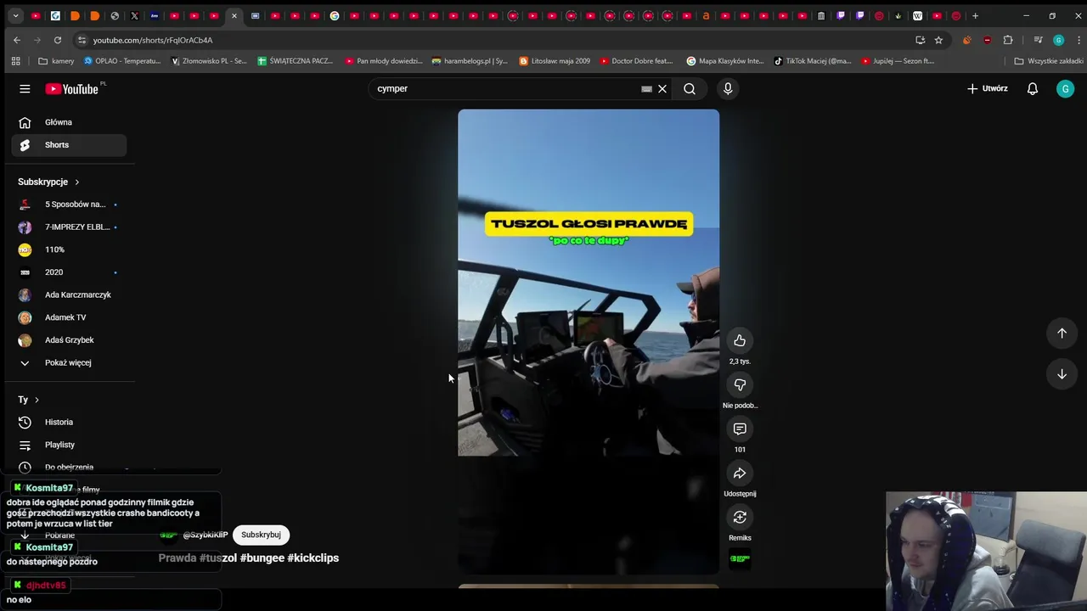This screenshot has height=611, width=1087.
Task: Open the notifications bell
Action: 1033,88
